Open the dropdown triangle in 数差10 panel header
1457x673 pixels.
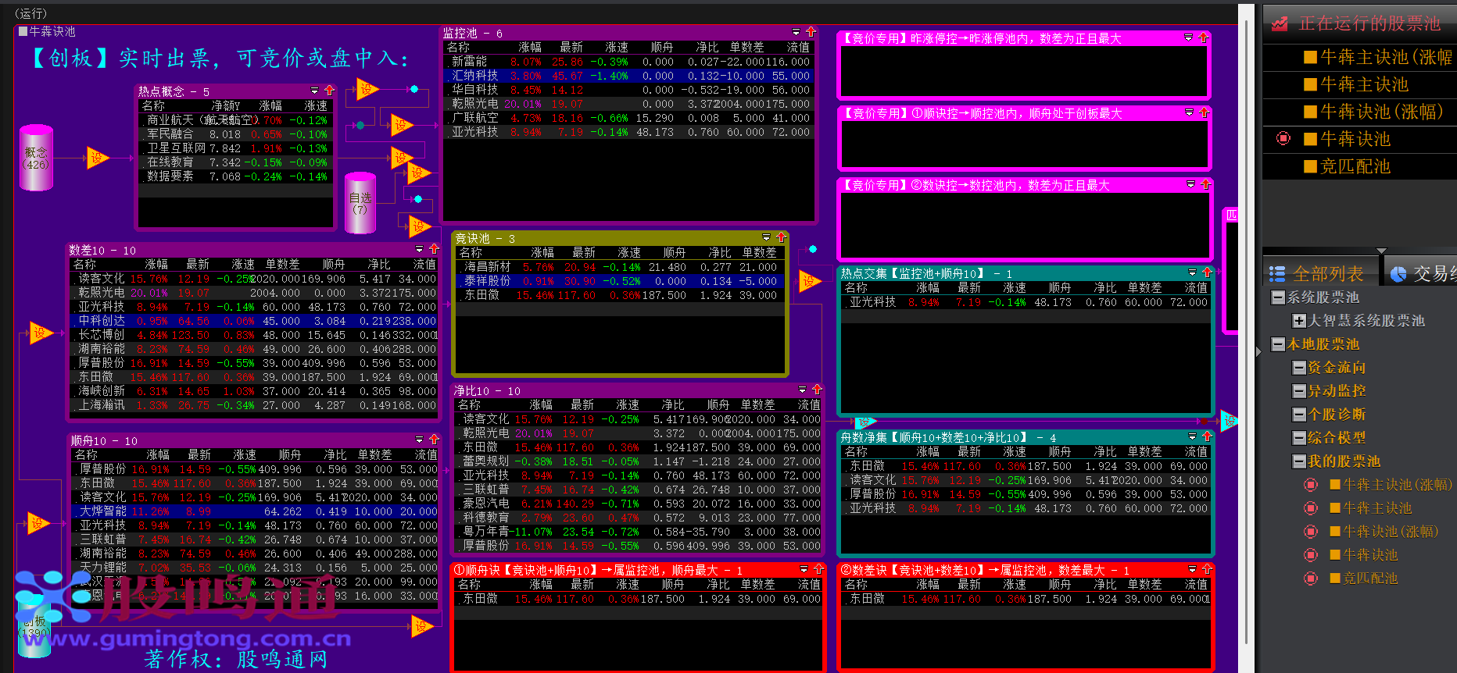(x=419, y=249)
